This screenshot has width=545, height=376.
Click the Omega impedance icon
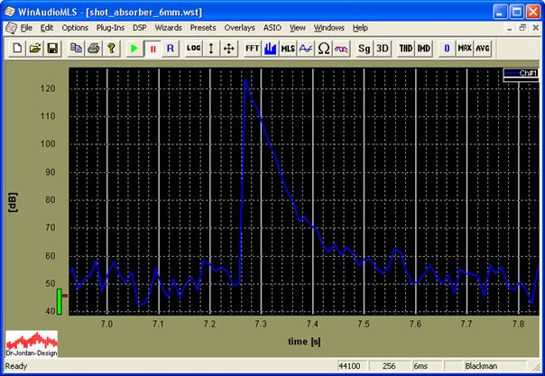pyautogui.click(x=323, y=49)
